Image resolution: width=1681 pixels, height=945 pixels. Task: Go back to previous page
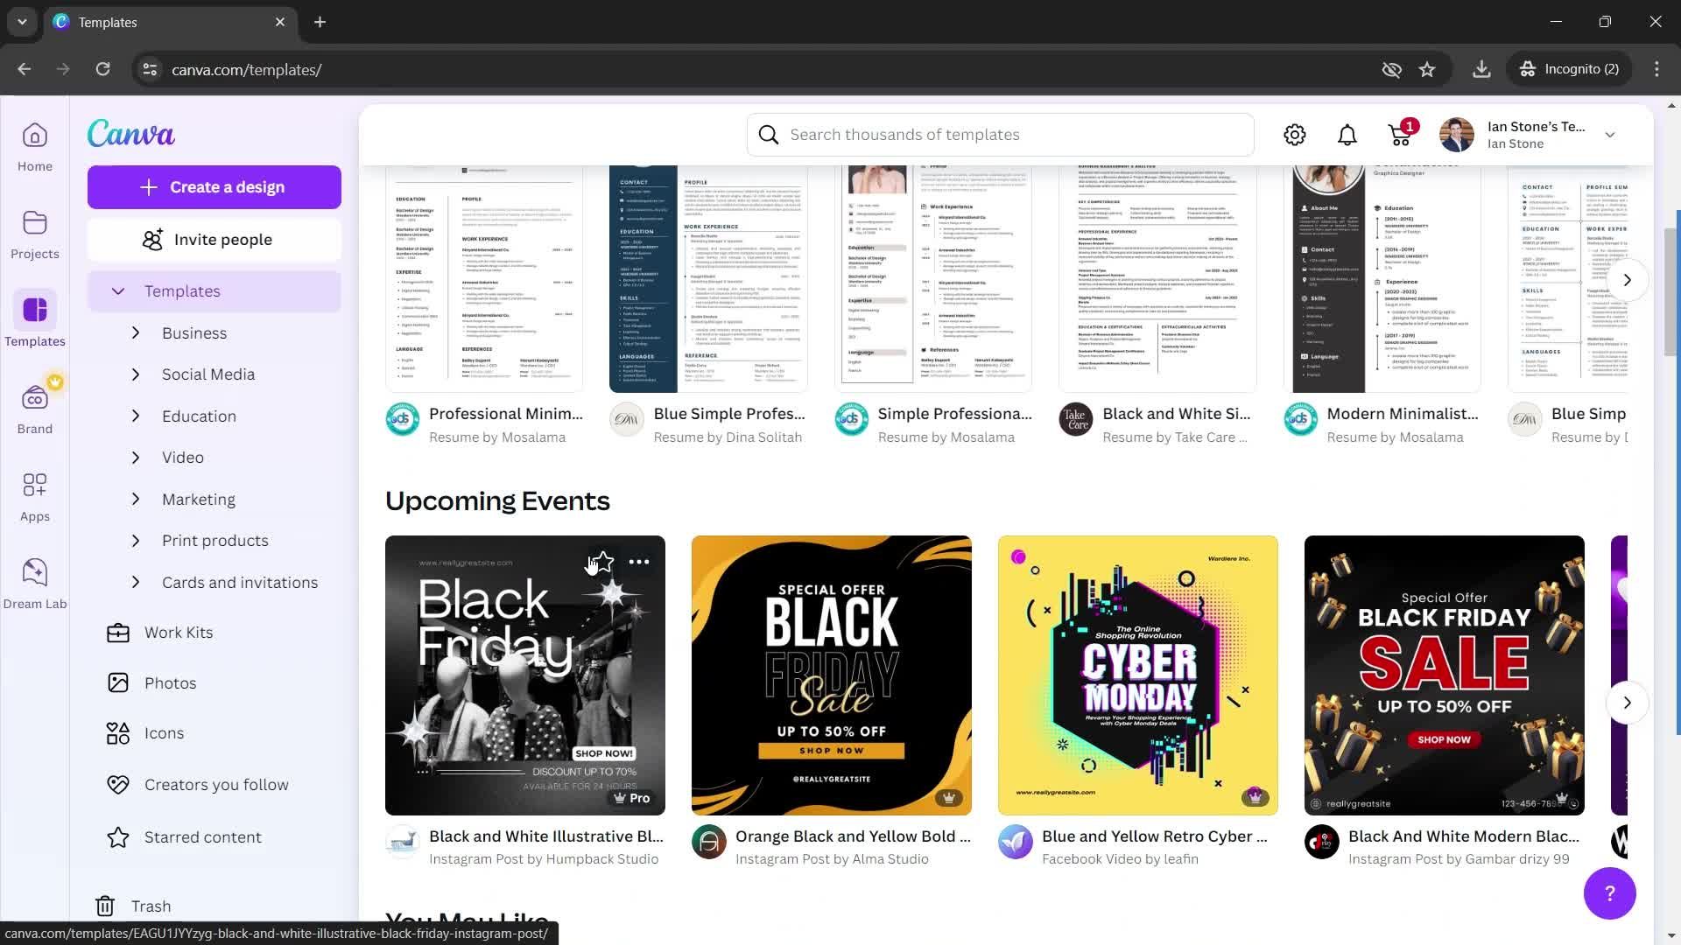click(24, 69)
